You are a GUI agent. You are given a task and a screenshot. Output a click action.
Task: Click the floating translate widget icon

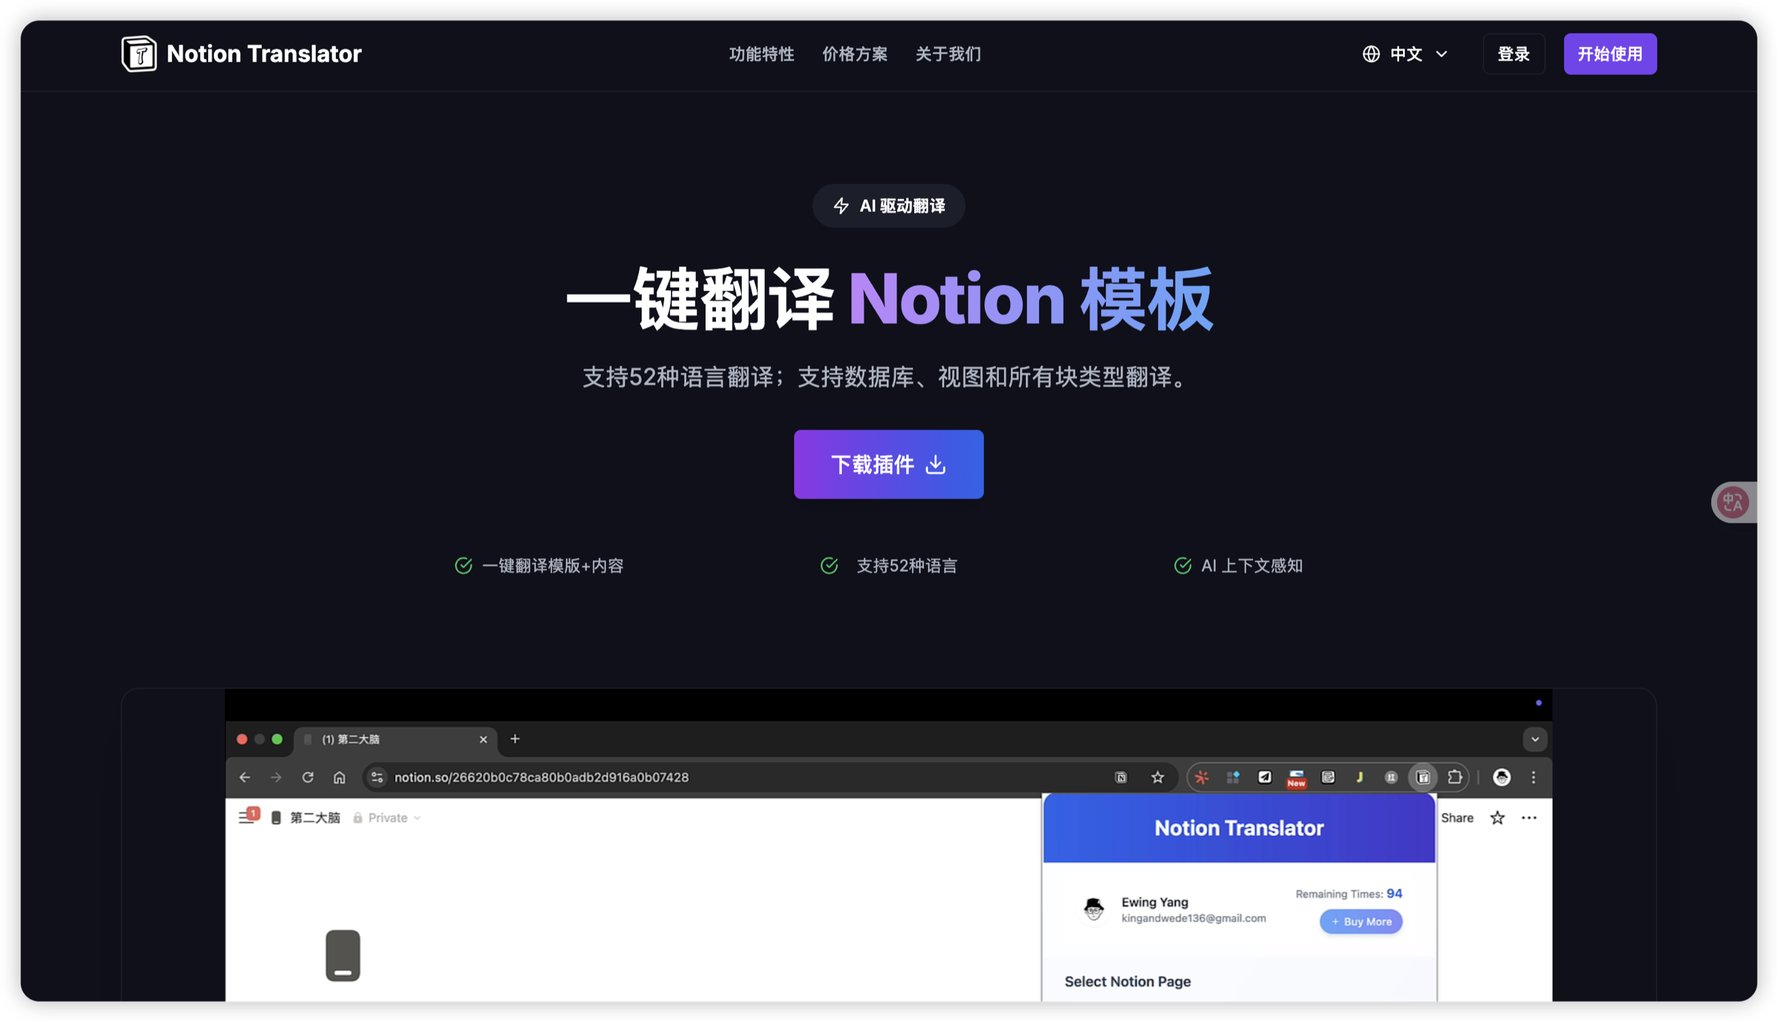point(1732,502)
